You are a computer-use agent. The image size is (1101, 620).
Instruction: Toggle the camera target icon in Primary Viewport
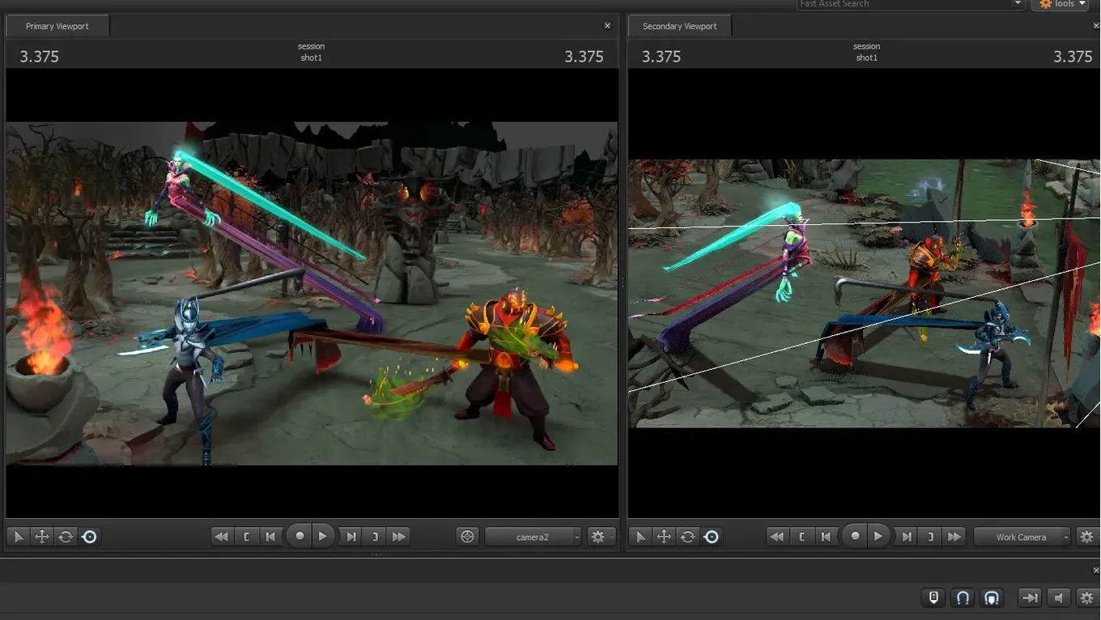[x=467, y=537]
